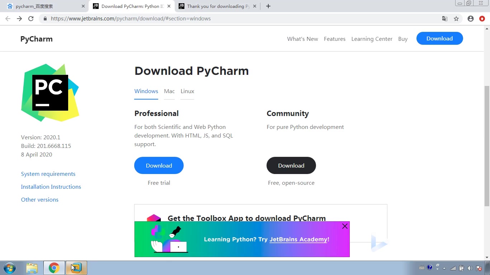Open the What's New menu item
Viewport: 490px width, 275px height.
click(x=302, y=39)
